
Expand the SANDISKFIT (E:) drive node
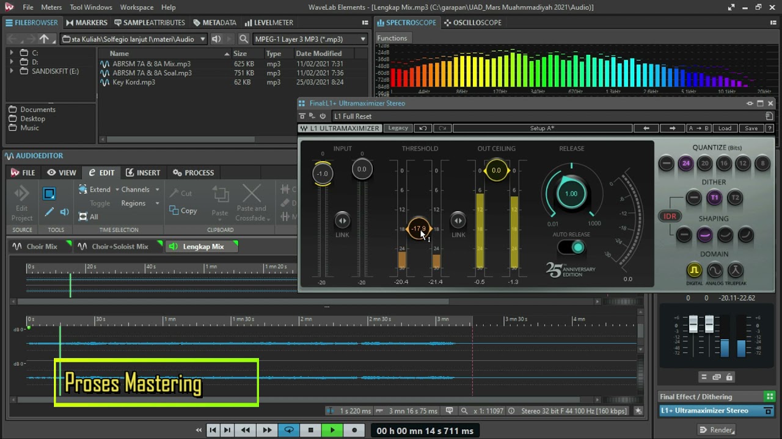pyautogui.click(x=11, y=71)
